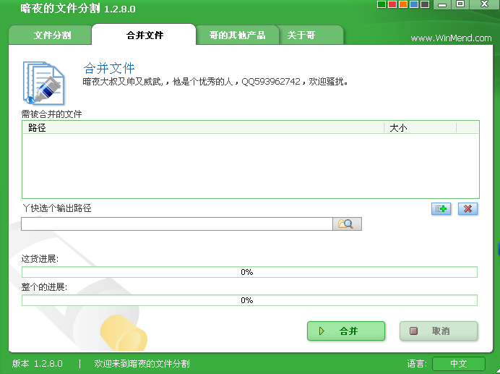Image resolution: width=500 pixels, height=374 pixels.
Task: Choose the orange theme color swatch
Action: pyautogui.click(x=402, y=4)
